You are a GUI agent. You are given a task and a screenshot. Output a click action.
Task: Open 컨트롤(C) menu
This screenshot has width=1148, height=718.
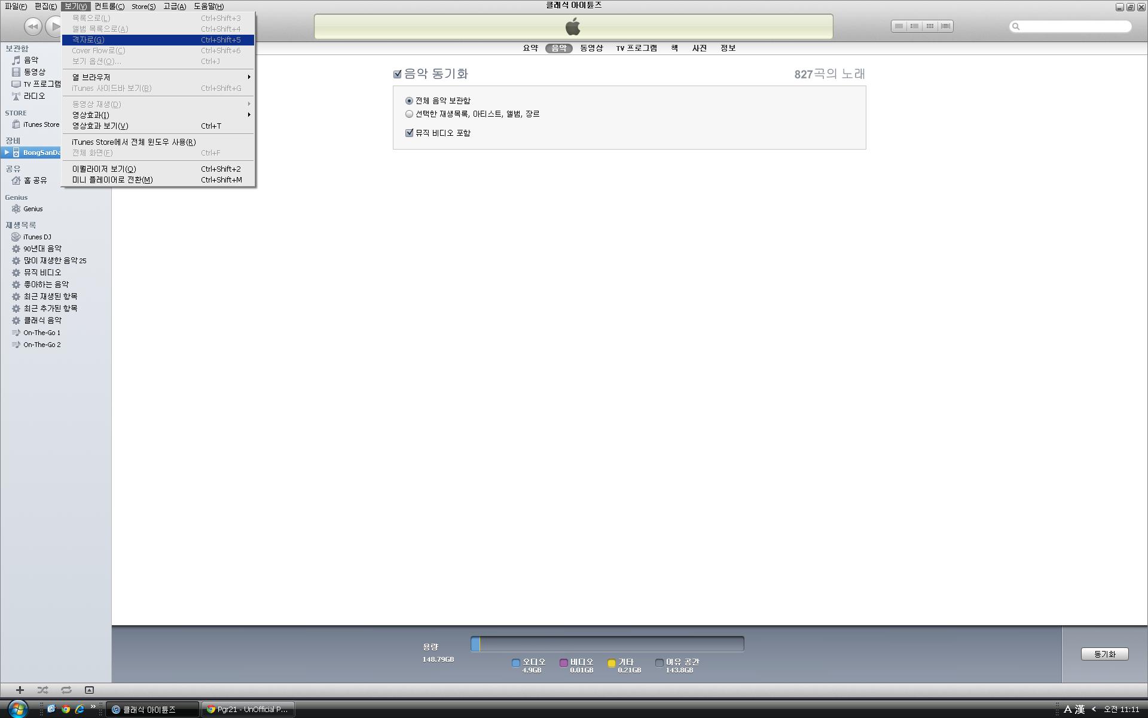coord(109,7)
